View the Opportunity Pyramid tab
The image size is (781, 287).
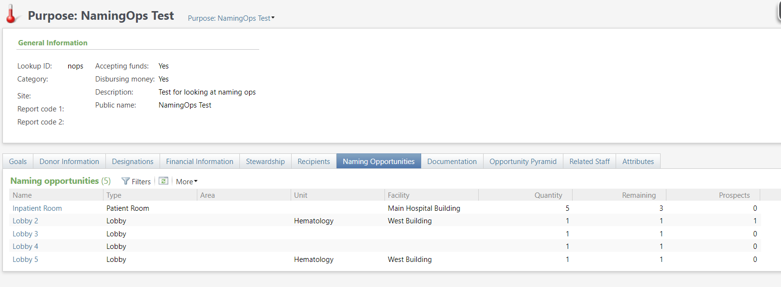point(523,162)
